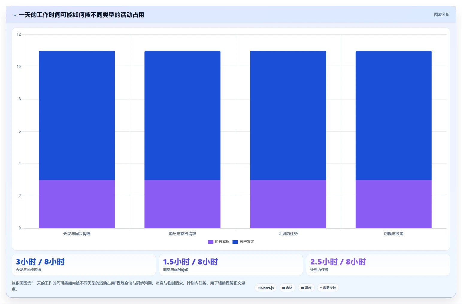This screenshot has width=462, height=304.
Task: Select the purple bar segment for 计划内任务
Action: point(288,204)
